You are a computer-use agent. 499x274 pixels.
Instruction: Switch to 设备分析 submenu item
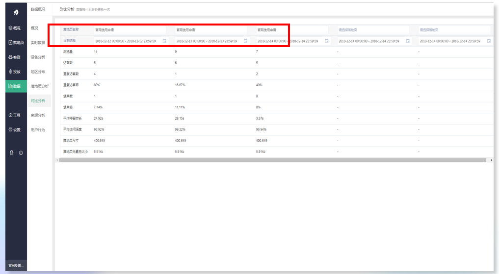(x=38, y=57)
